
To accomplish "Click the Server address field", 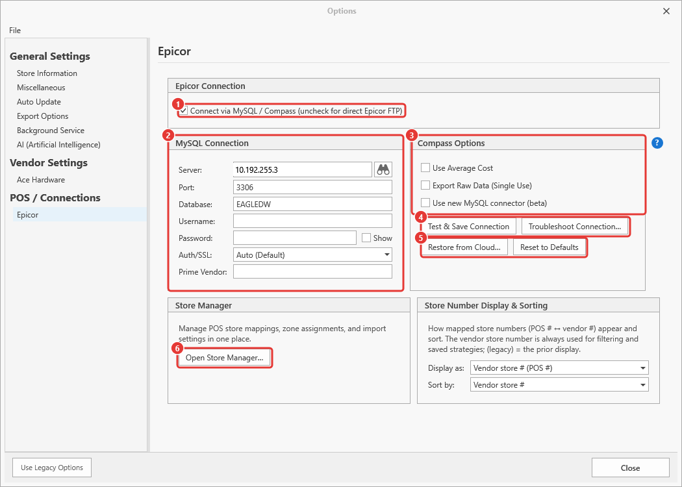I will click(302, 169).
